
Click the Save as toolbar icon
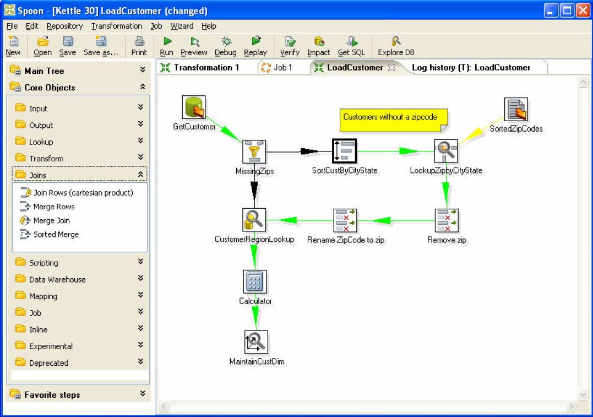click(101, 41)
